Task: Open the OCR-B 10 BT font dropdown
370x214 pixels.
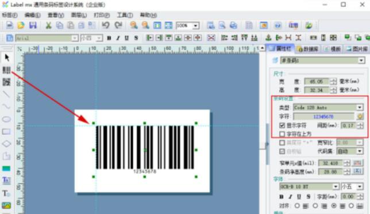Action: click(x=336, y=186)
